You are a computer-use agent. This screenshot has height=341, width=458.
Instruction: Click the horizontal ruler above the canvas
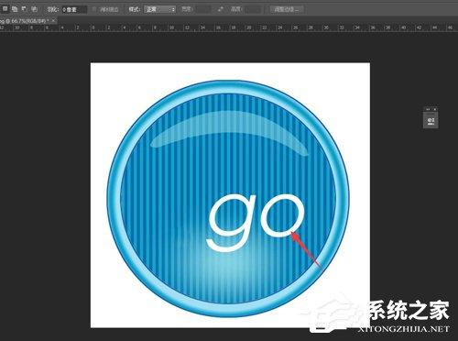pyautogui.click(x=229, y=27)
